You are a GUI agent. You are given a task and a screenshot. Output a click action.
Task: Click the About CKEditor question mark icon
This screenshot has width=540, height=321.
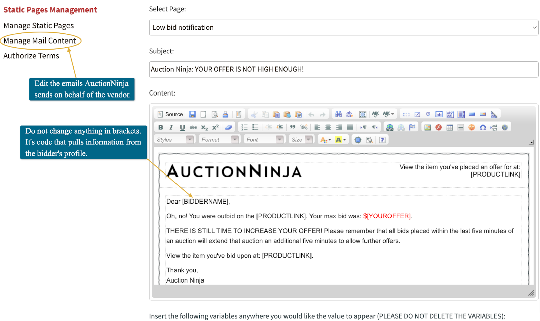(x=382, y=140)
